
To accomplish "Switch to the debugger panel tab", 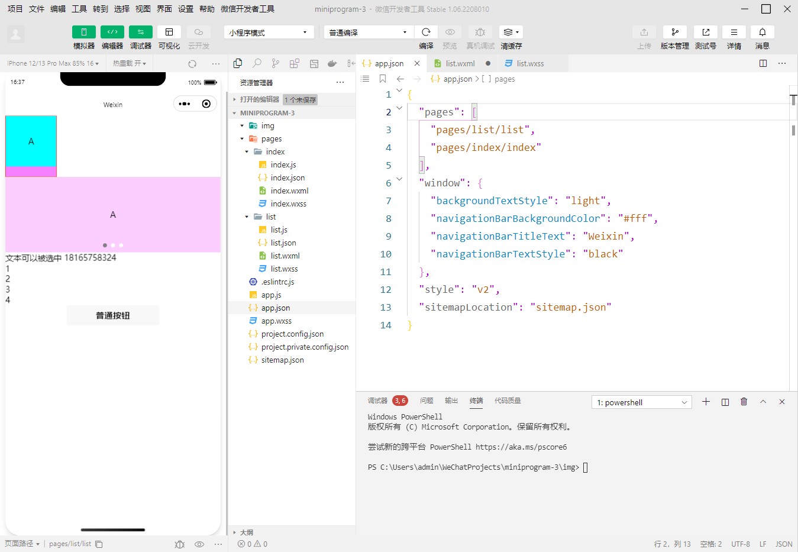I will pos(377,401).
